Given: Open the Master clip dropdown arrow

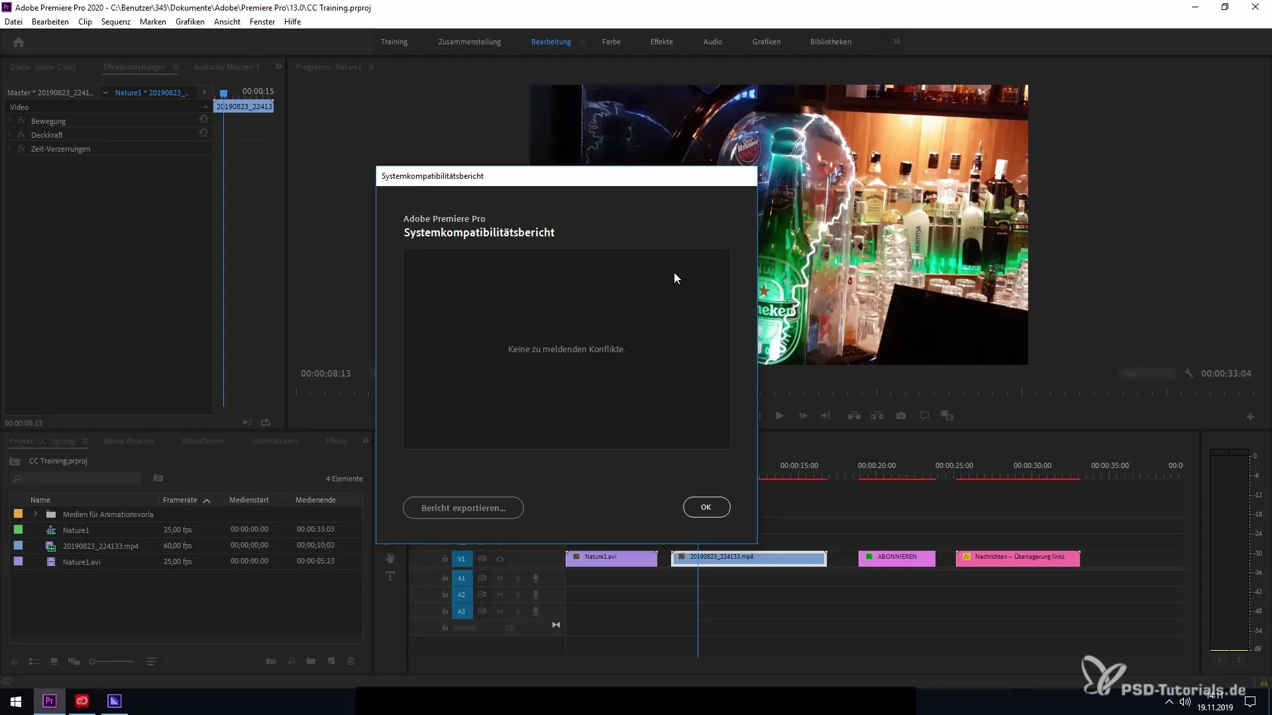Looking at the screenshot, I should [105, 93].
